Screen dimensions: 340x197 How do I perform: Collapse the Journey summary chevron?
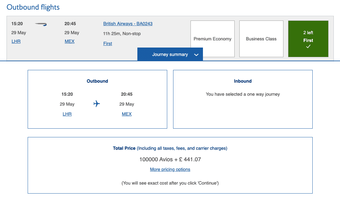pyautogui.click(x=196, y=55)
